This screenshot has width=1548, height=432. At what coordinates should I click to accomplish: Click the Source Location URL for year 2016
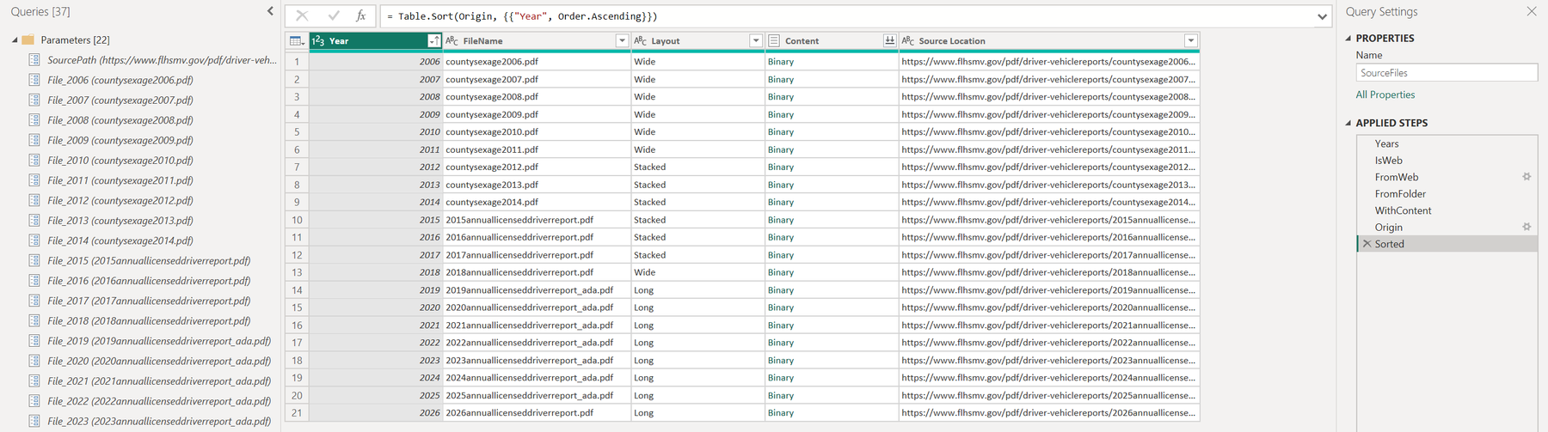pyautogui.click(x=1049, y=237)
